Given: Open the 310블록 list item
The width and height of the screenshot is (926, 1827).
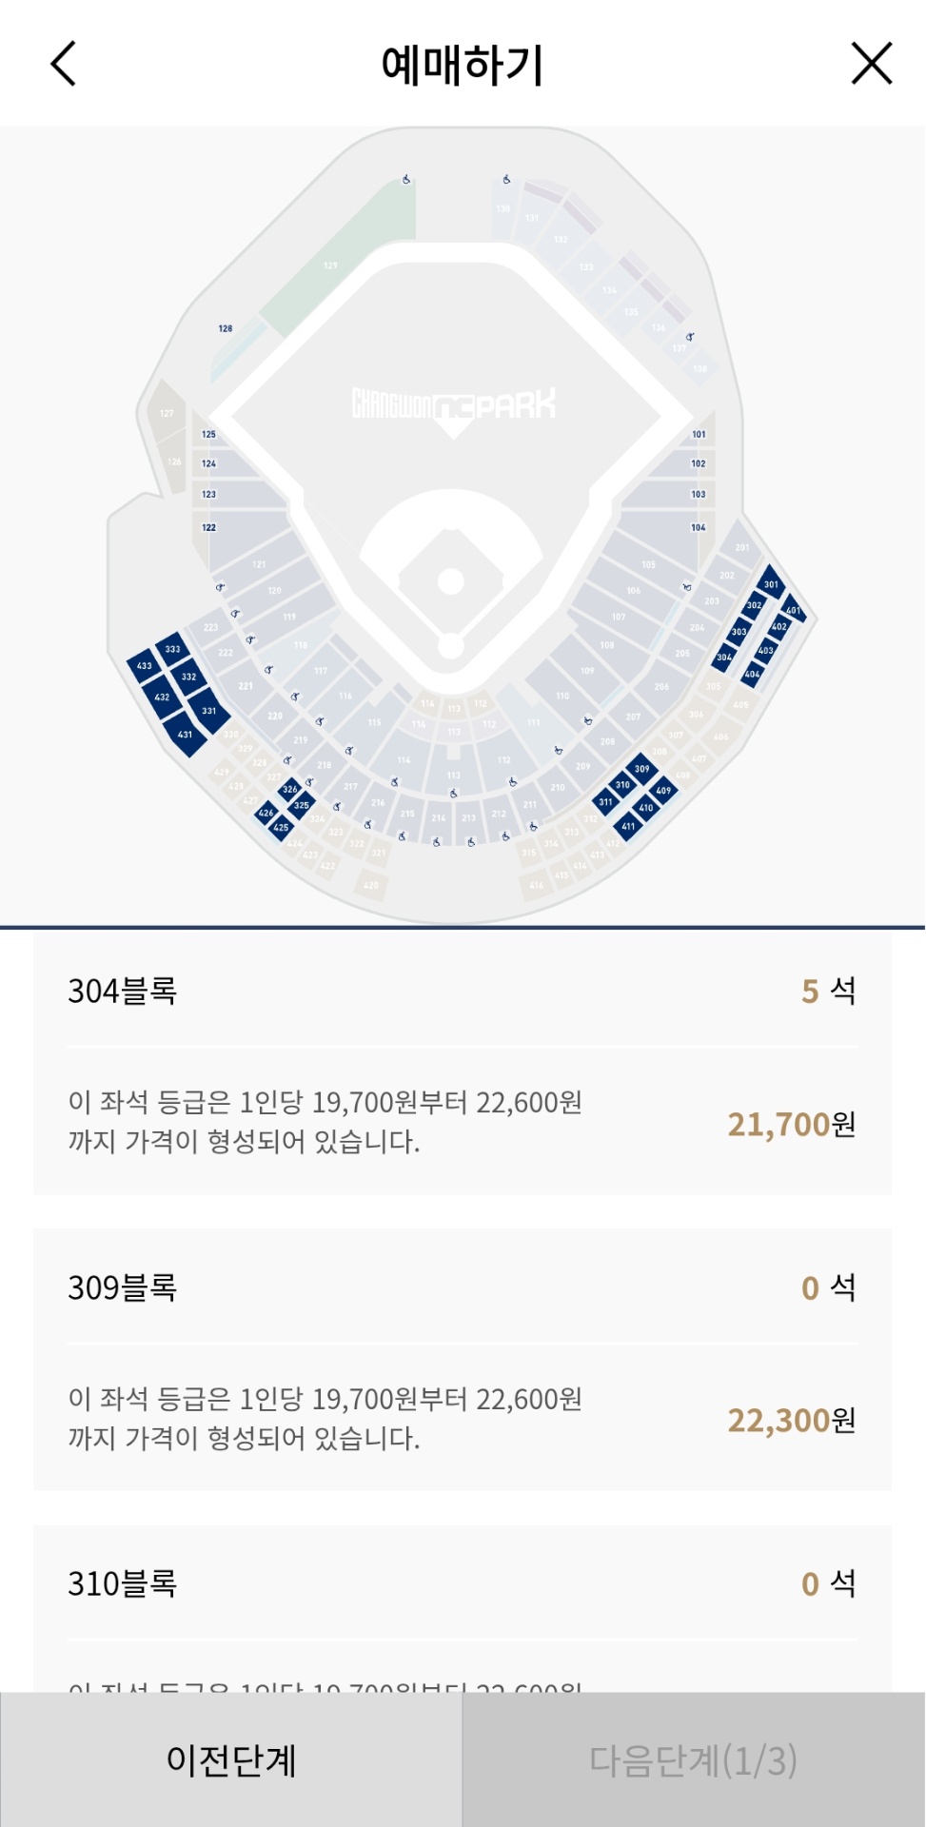Looking at the screenshot, I should click(123, 1583).
